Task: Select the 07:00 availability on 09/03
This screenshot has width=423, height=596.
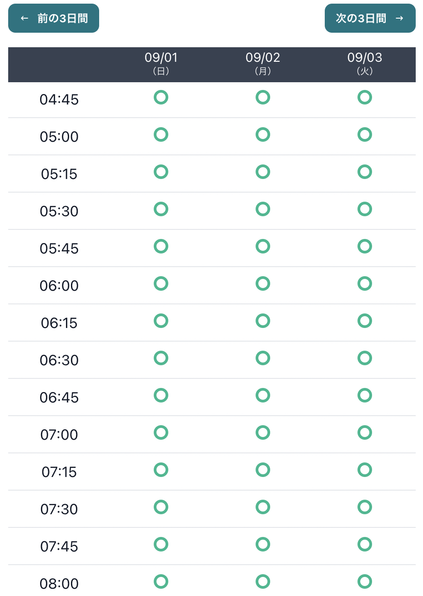Action: (x=365, y=432)
